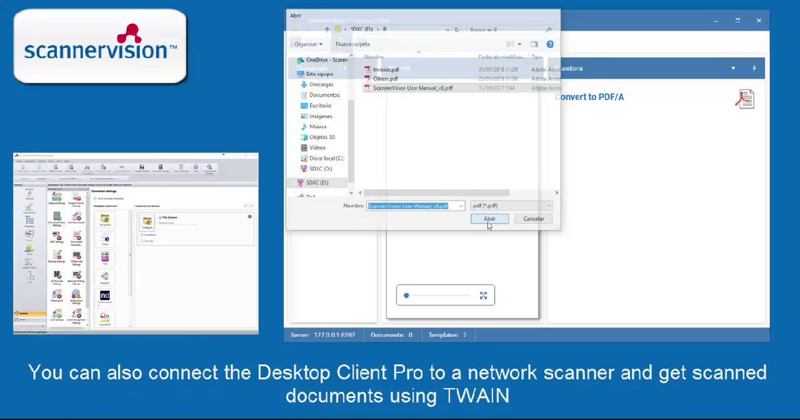Adjust the zoom slider in Desktop Client
This screenshot has width=800, height=420.
click(x=437, y=295)
